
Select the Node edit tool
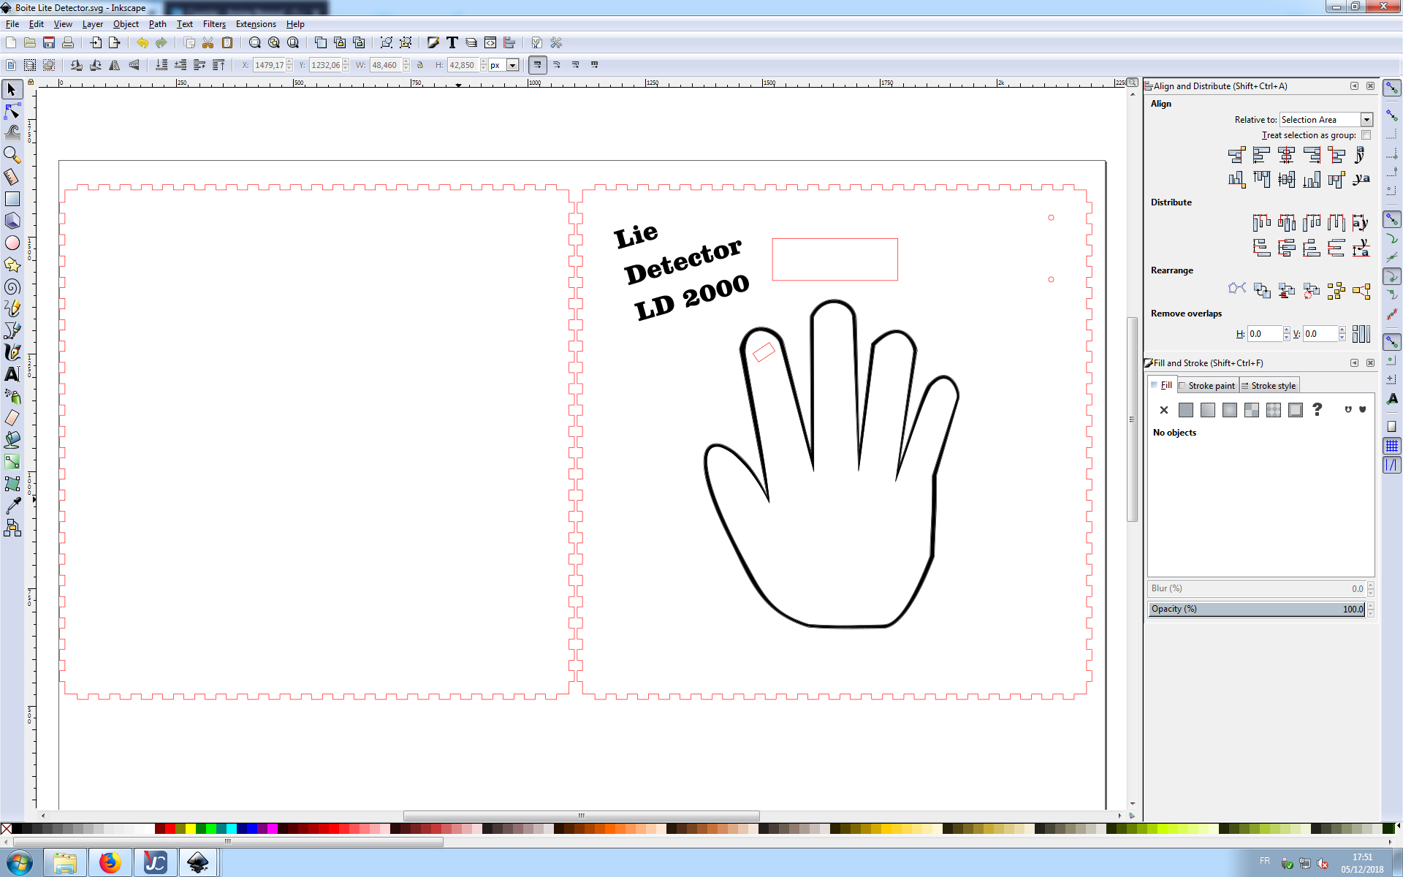[12, 111]
